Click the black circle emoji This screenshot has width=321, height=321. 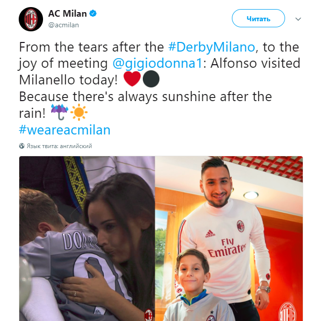[x=151, y=79]
